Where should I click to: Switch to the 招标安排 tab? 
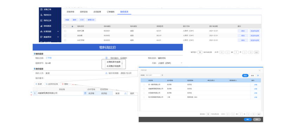pos(84,12)
